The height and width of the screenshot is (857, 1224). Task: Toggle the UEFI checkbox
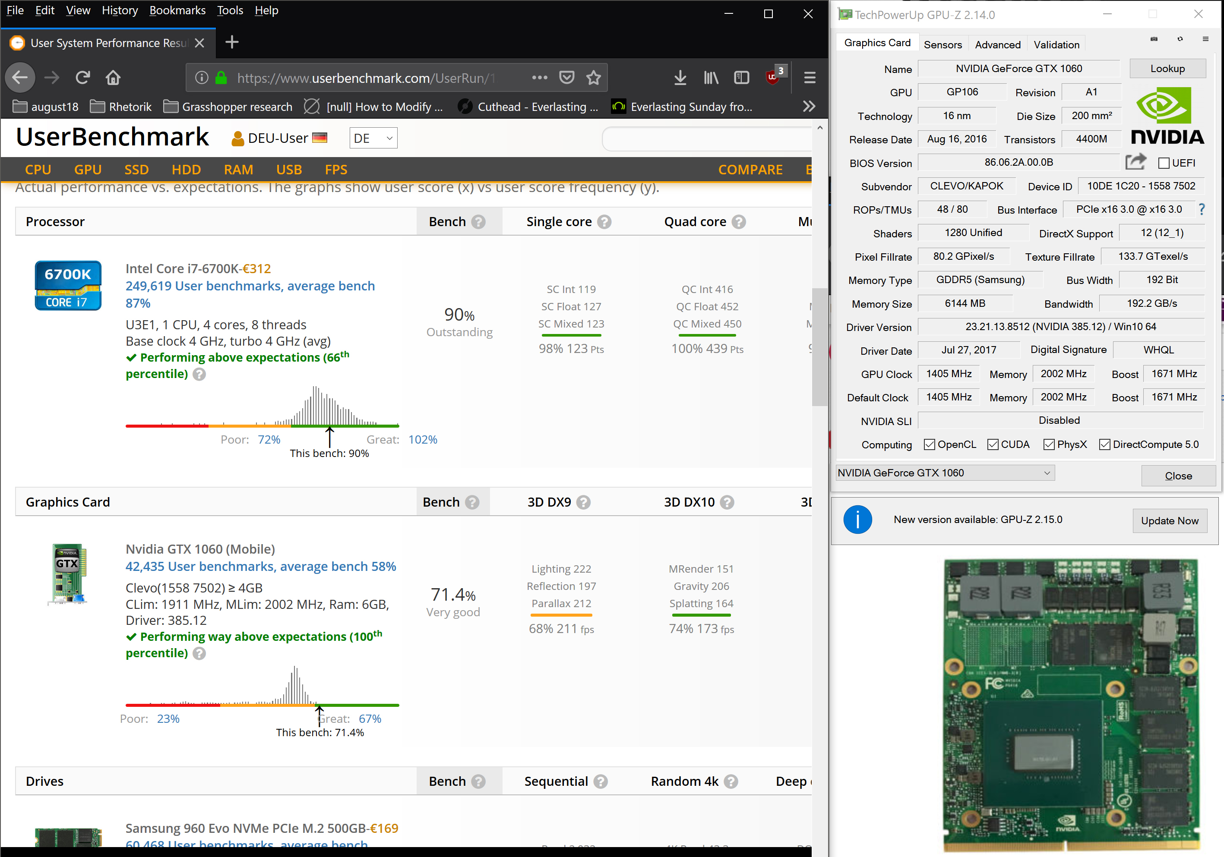(x=1164, y=163)
